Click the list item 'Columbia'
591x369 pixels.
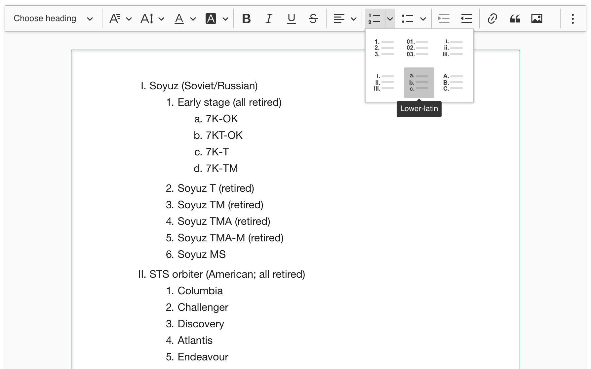(200, 291)
